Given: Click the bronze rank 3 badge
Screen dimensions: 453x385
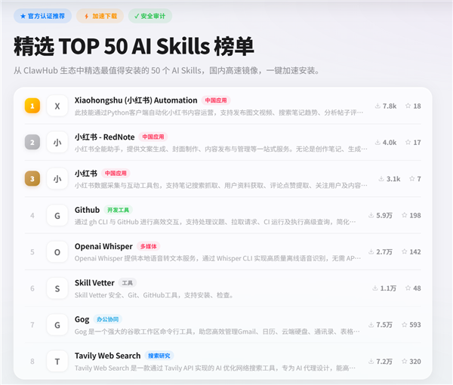Looking at the screenshot, I should [x=32, y=178].
